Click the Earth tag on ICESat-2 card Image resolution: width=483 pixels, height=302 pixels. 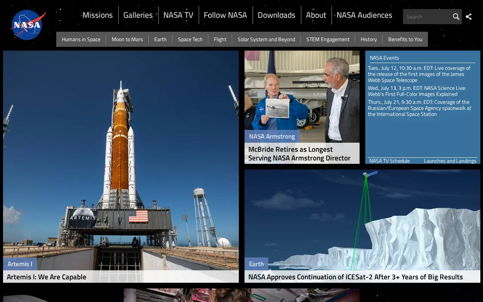256,264
